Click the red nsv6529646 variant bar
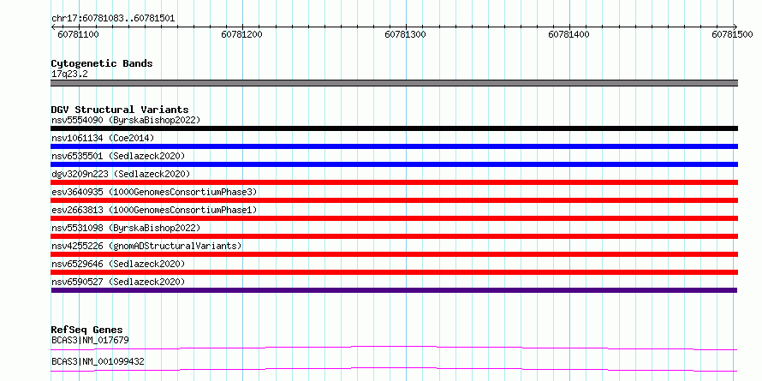This screenshot has width=762, height=381. [x=394, y=272]
